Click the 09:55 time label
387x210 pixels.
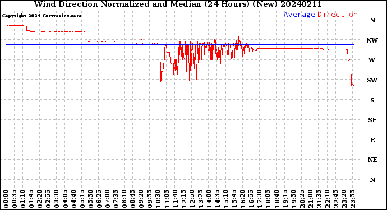coord(150,199)
